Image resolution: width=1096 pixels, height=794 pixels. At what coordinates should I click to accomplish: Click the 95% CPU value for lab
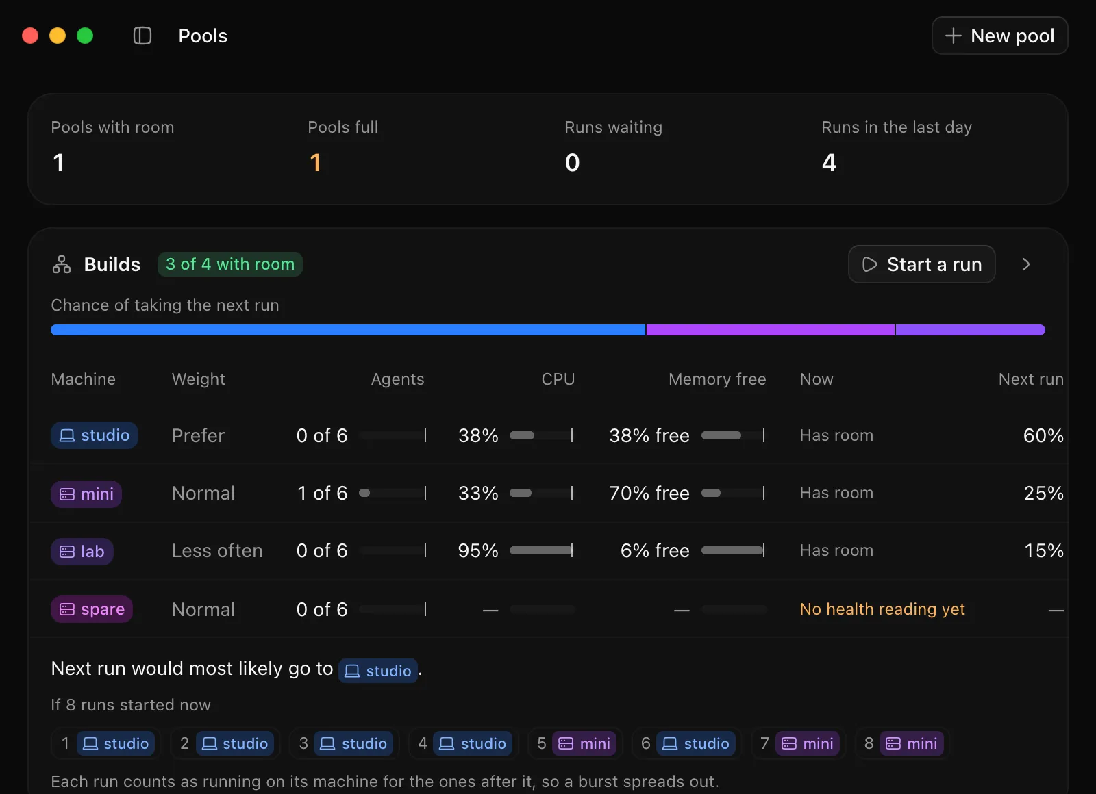[x=478, y=551]
